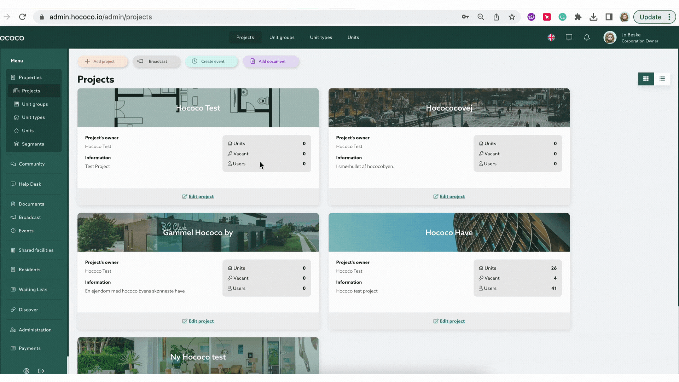Open Shared facilities in sidebar
This screenshot has height=382, width=679.
tap(36, 250)
